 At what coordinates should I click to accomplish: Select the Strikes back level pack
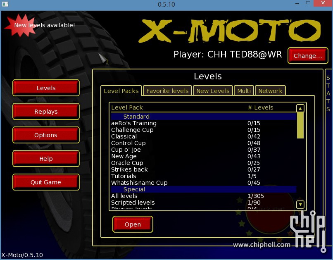[204, 169]
